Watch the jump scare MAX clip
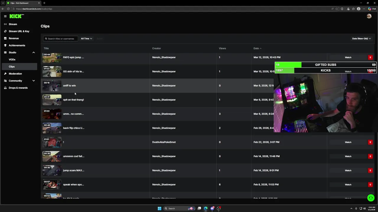Viewport: 378px width, 212px height. pyautogui.click(x=348, y=170)
